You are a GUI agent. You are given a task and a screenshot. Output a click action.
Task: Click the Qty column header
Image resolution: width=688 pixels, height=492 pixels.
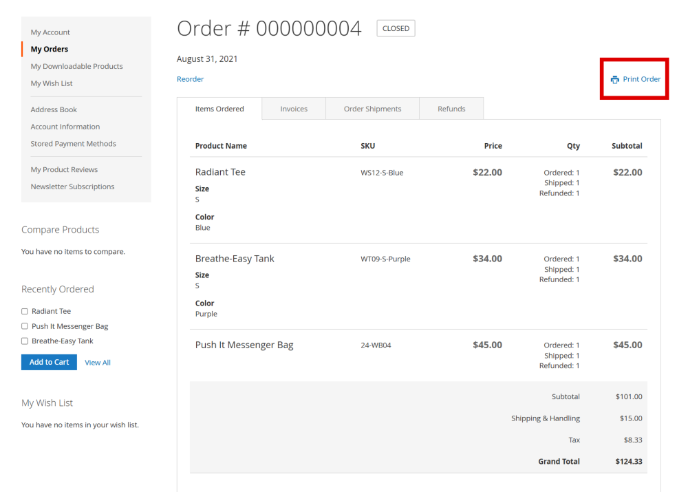(x=573, y=146)
